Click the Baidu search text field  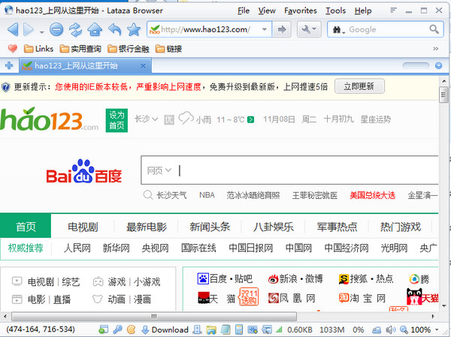[x=307, y=170]
